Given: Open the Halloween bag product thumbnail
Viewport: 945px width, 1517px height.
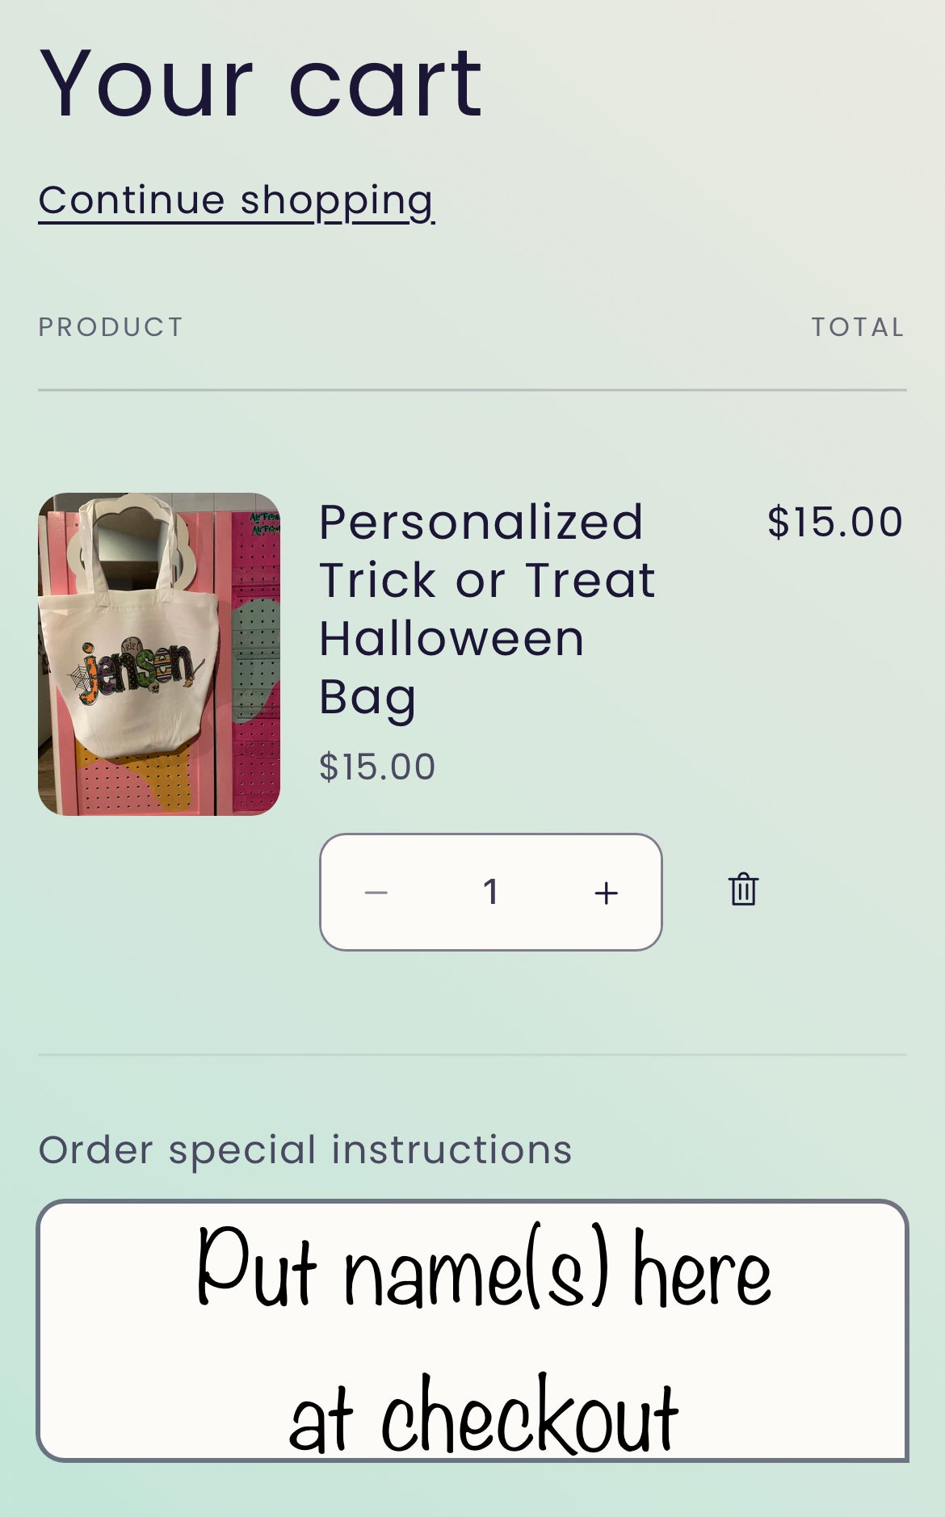Looking at the screenshot, I should coord(159,653).
